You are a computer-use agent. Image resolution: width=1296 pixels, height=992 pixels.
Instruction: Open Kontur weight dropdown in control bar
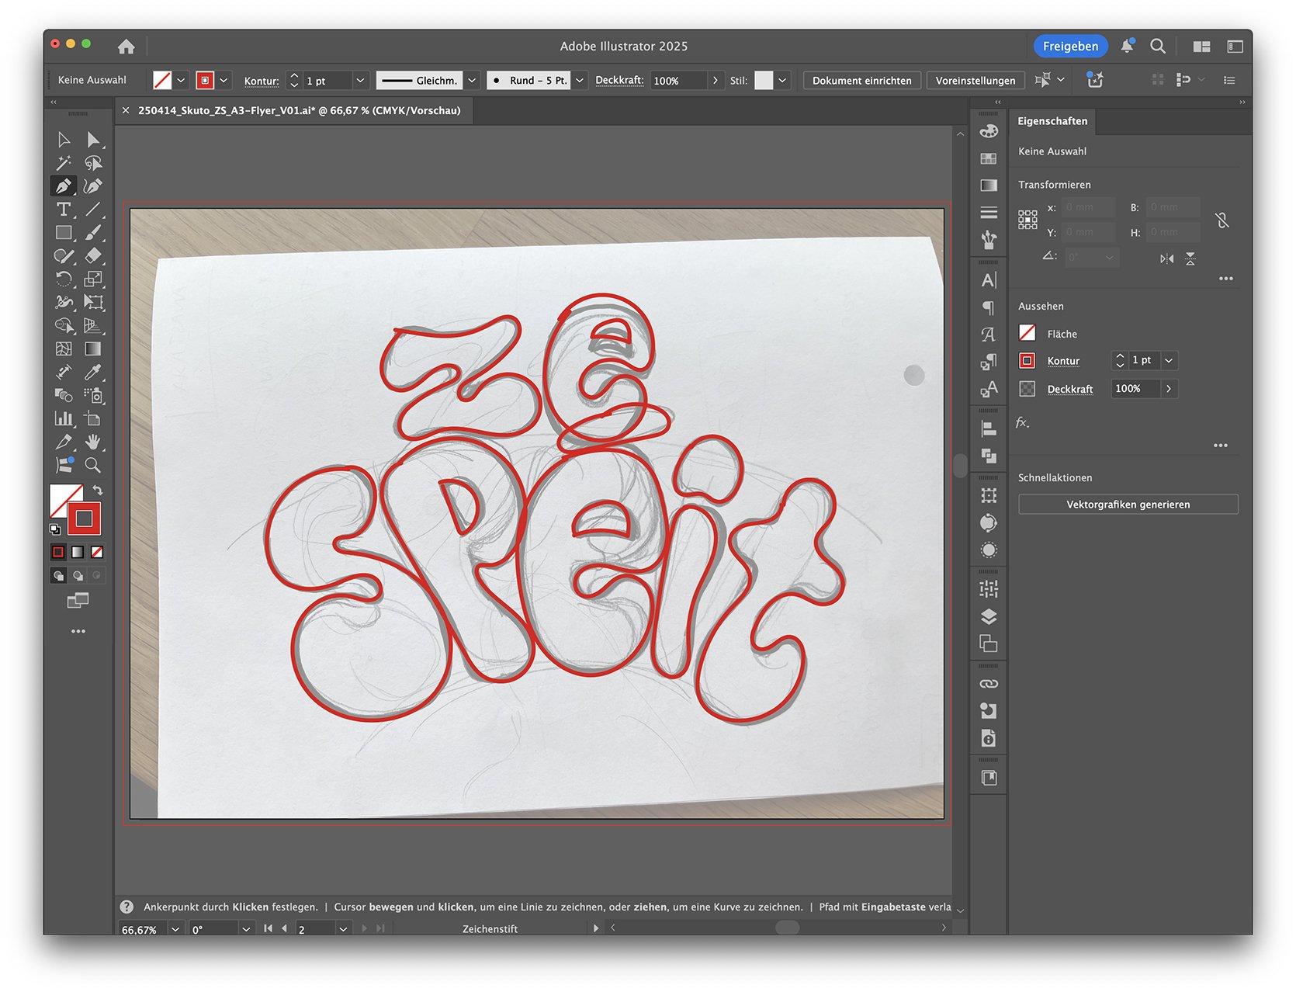(360, 81)
